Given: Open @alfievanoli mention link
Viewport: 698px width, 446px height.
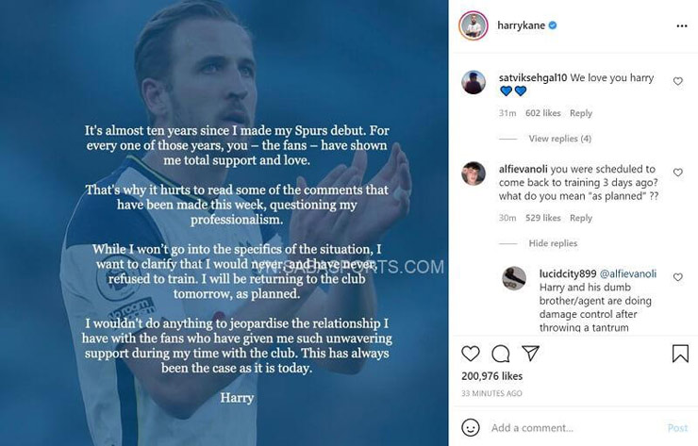Looking at the screenshot, I should click(x=627, y=273).
